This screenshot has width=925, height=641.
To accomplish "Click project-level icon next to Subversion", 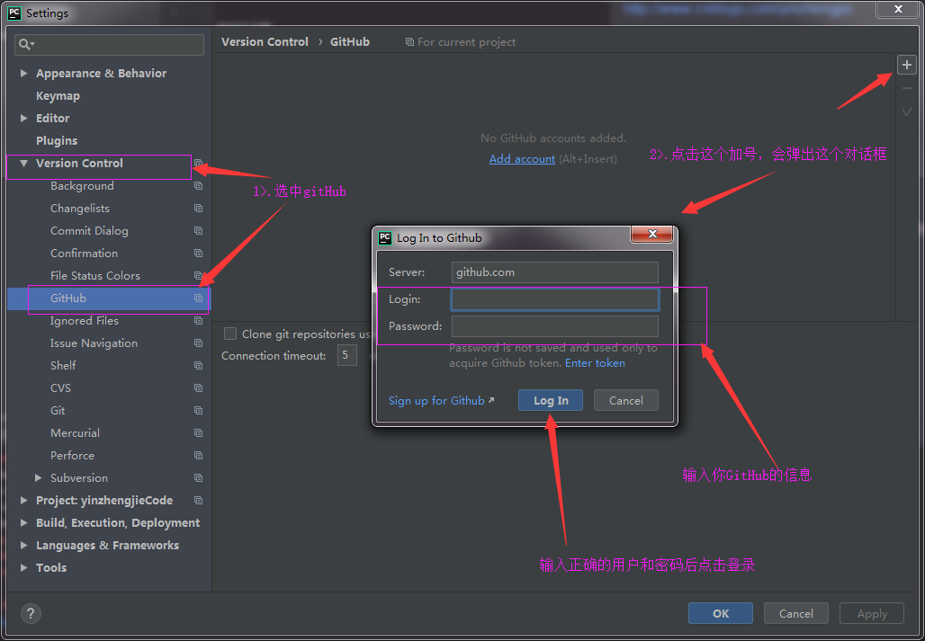I will click(x=198, y=477).
